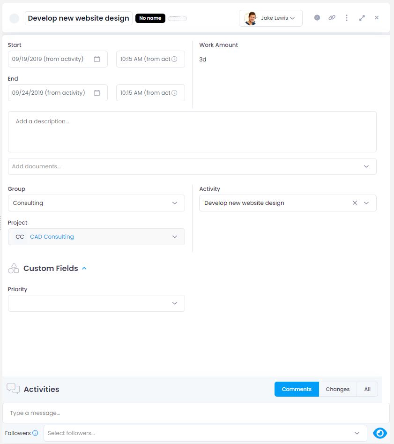Click the 3d work amount value
The image size is (394, 444).
[203, 60]
